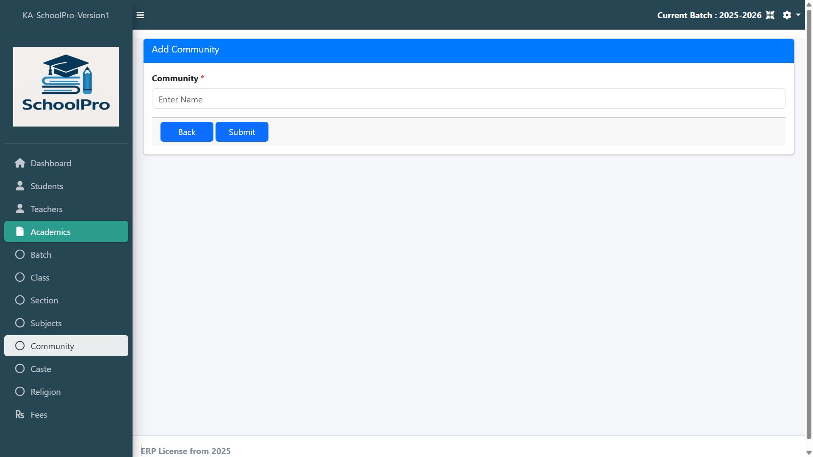Image resolution: width=813 pixels, height=457 pixels.
Task: Expand the Fees menu
Action: point(39,415)
